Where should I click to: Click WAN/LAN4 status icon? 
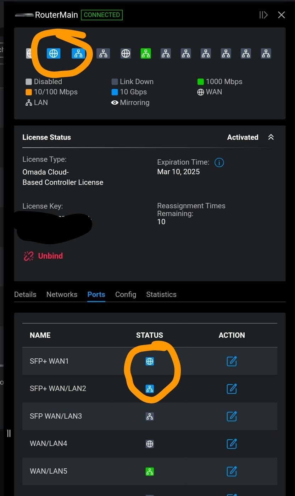(x=150, y=443)
